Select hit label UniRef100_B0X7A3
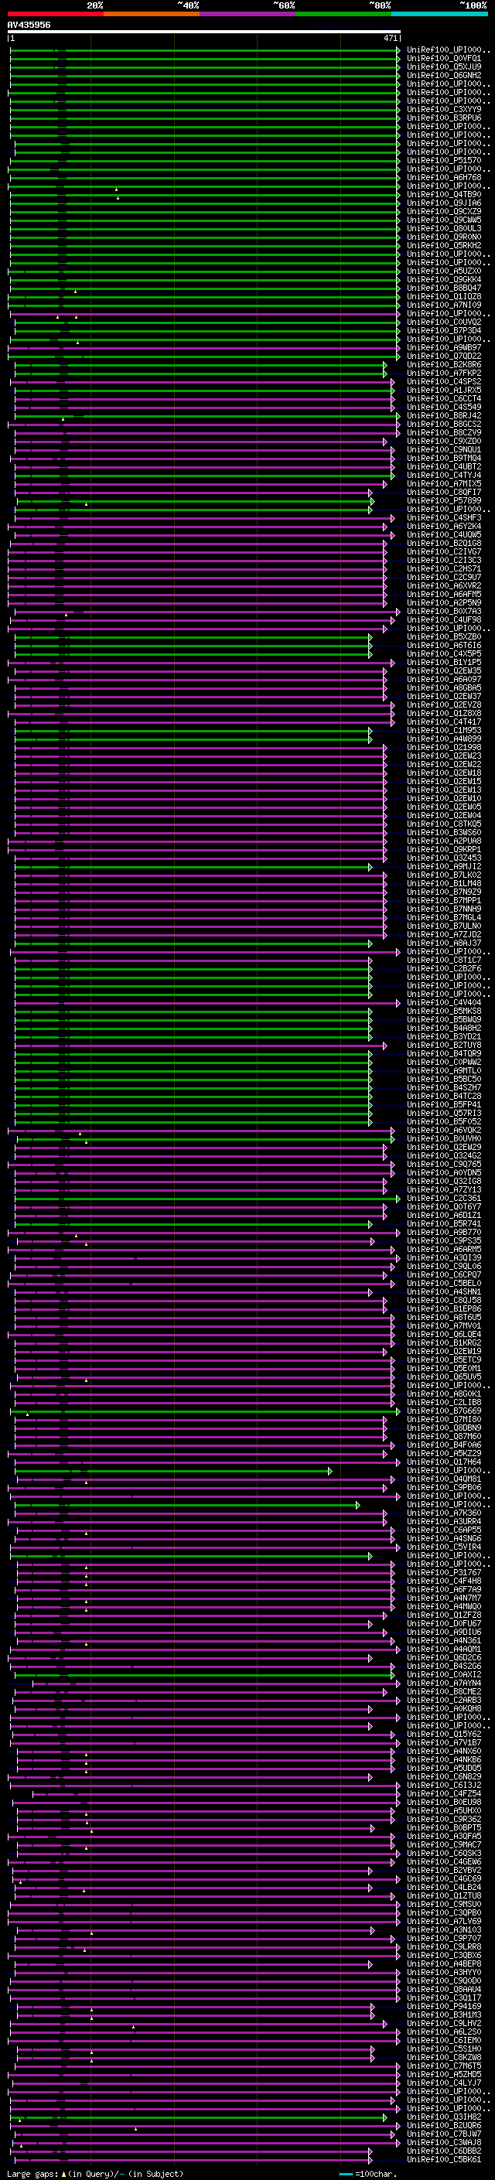Image resolution: width=495 pixels, height=2180 pixels. click(444, 611)
